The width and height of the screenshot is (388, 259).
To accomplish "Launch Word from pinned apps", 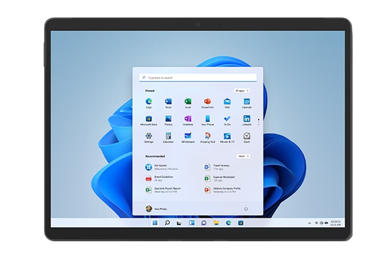I will [168, 103].
